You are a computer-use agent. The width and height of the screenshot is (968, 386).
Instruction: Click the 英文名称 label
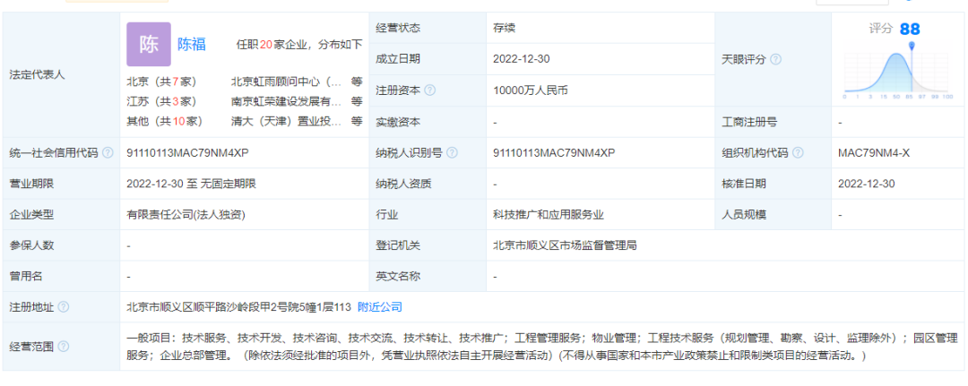coord(398,276)
